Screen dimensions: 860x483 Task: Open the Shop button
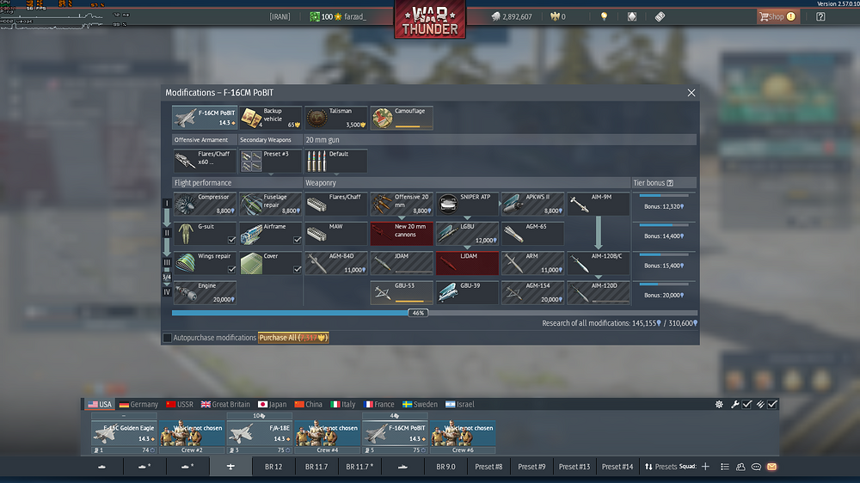click(x=777, y=16)
